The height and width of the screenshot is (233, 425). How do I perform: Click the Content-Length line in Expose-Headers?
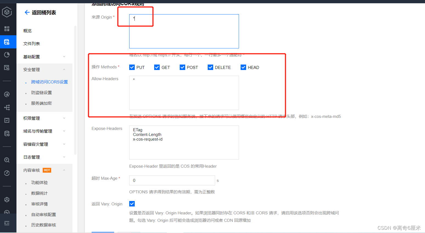(147, 135)
